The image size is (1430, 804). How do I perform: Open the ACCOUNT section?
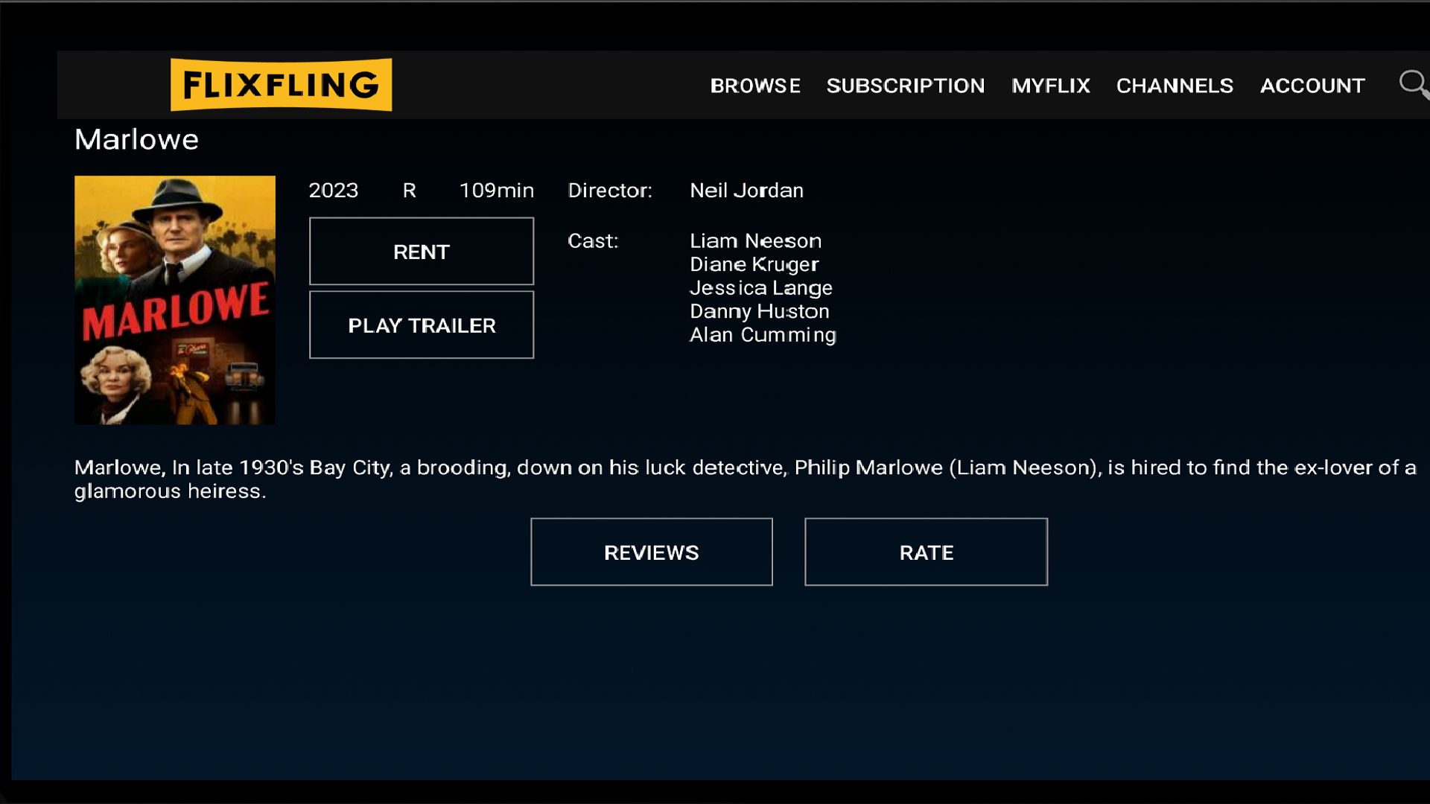[1312, 86]
